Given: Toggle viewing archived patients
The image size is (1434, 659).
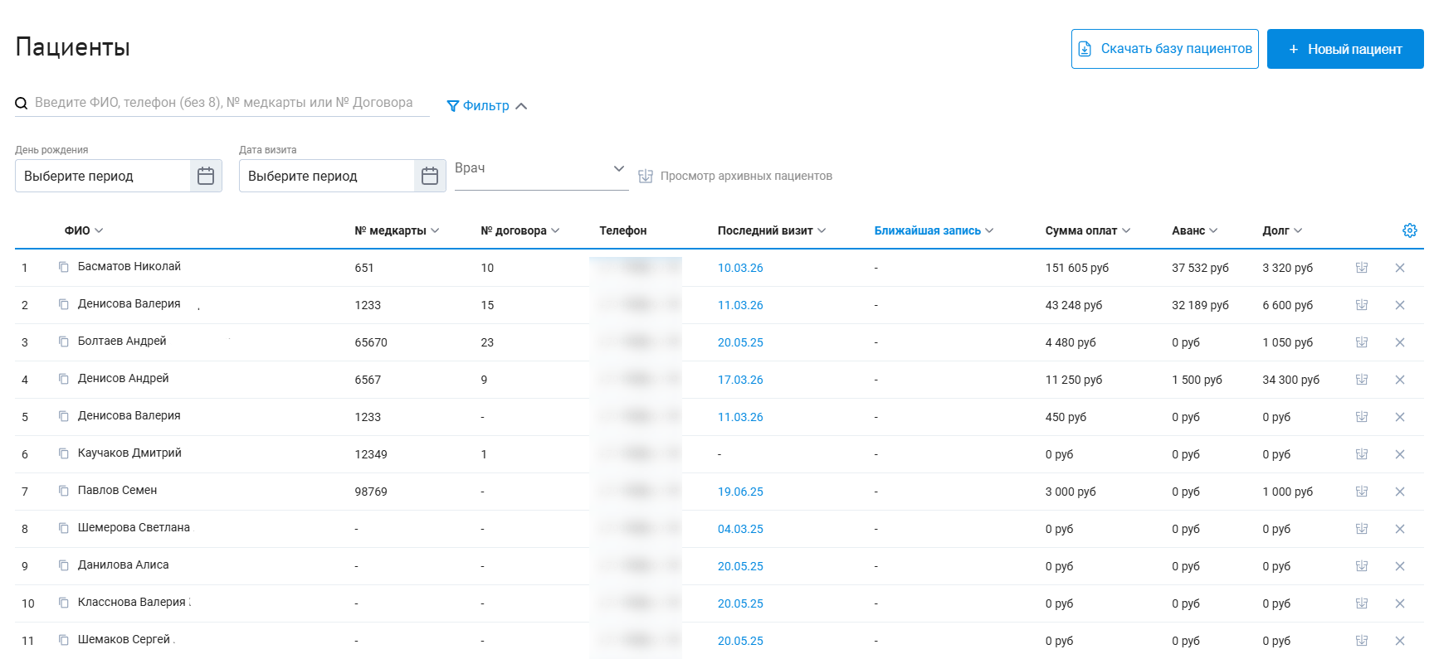Looking at the screenshot, I should click(x=735, y=176).
